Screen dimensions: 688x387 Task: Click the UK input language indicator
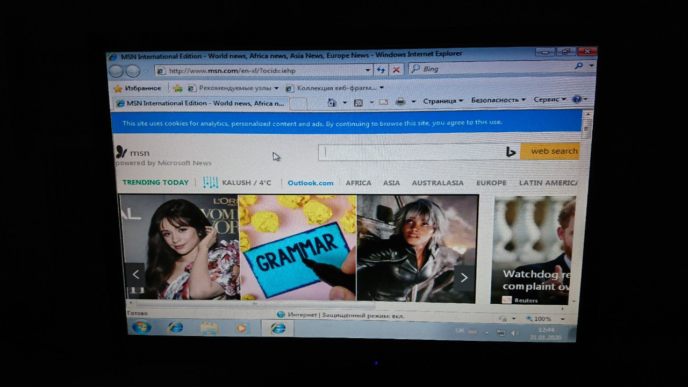(x=460, y=331)
